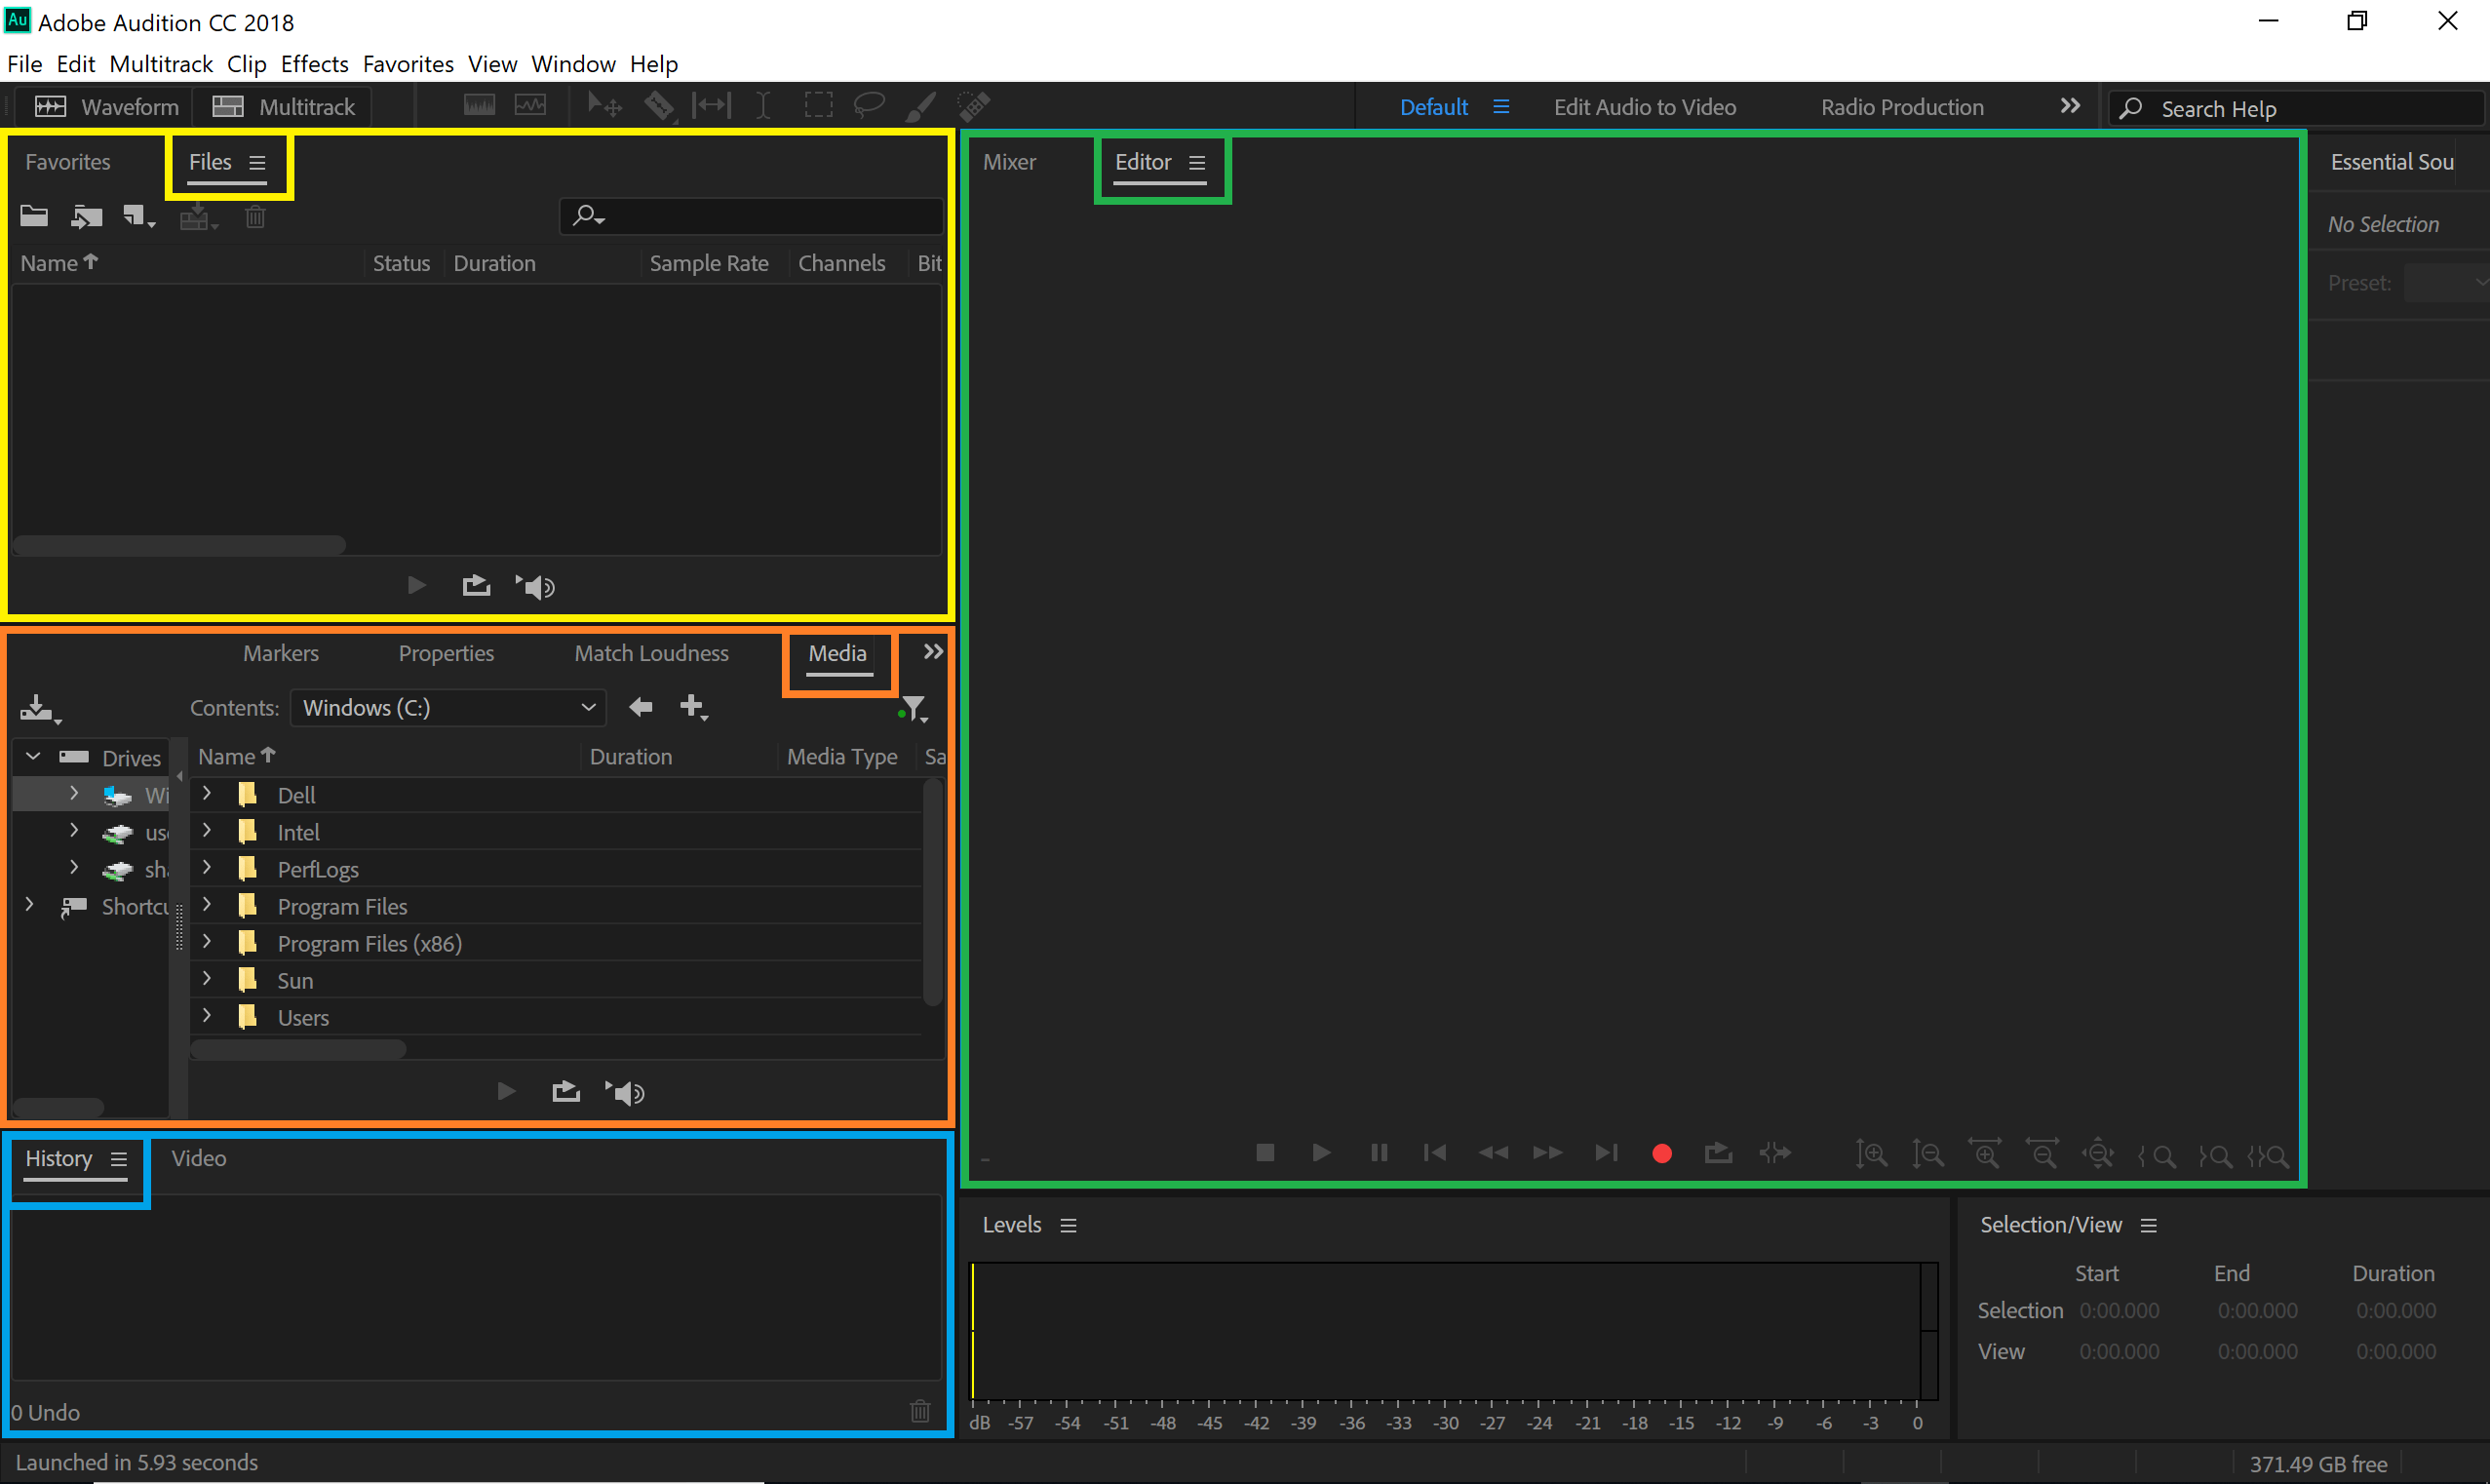Select the Lasso Selection tool
This screenshot has height=1484, width=2490.
[869, 105]
